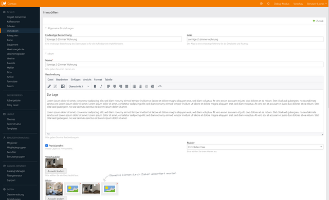Open the Einfügen editor menu
Image resolution: width=329 pixels, height=200 pixels.
tap(76, 79)
